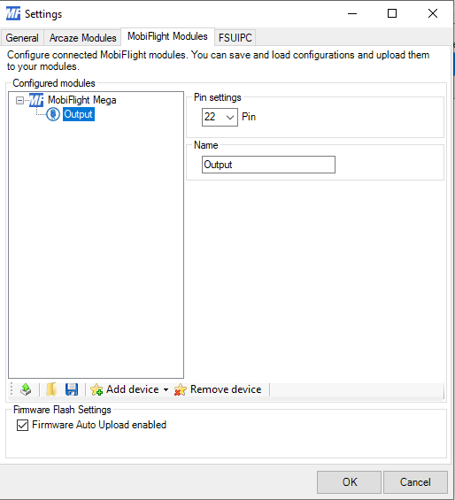Maximize the Settings window
The image size is (455, 500).
tap(392, 13)
